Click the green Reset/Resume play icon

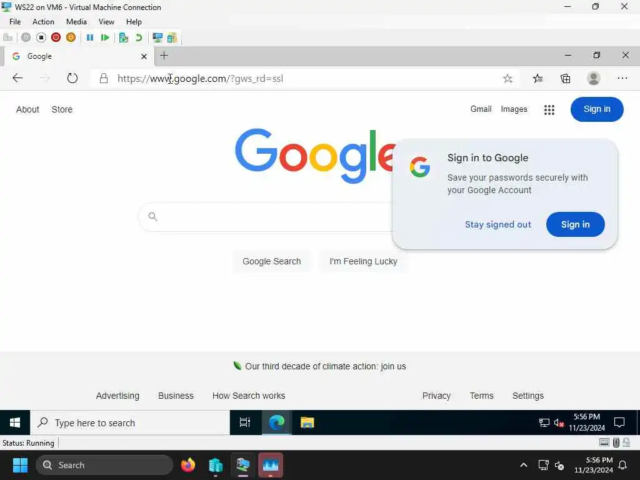pyautogui.click(x=105, y=37)
